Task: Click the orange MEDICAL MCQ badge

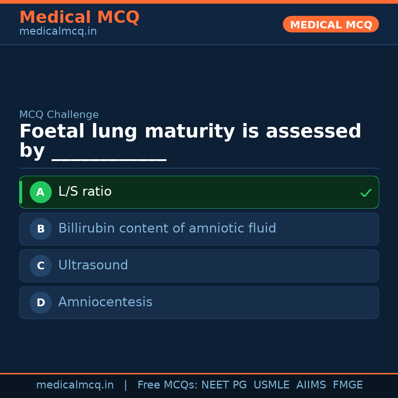Action: click(x=331, y=24)
